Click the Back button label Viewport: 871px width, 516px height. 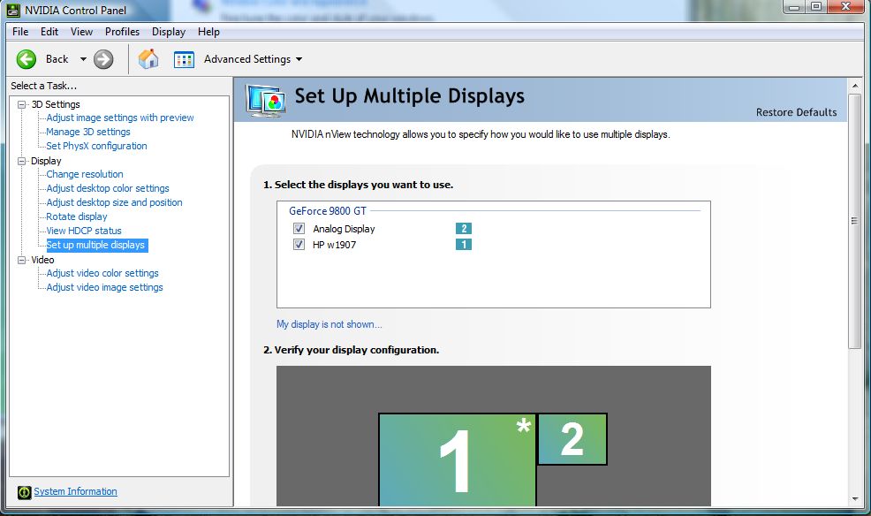(x=57, y=59)
